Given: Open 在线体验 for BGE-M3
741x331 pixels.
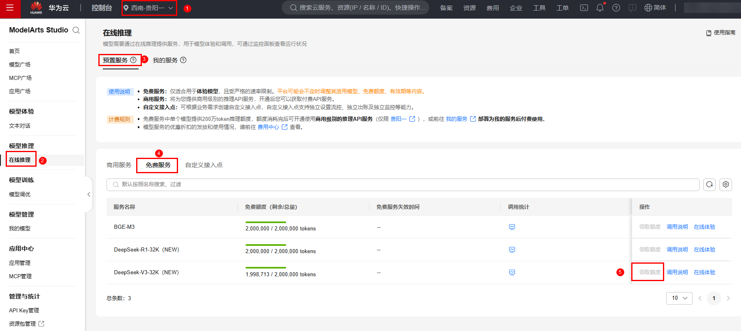Looking at the screenshot, I should tap(704, 227).
